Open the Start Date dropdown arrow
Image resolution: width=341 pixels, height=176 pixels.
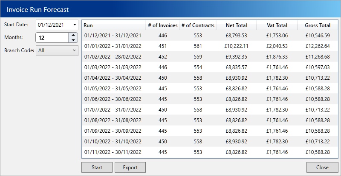coord(75,25)
